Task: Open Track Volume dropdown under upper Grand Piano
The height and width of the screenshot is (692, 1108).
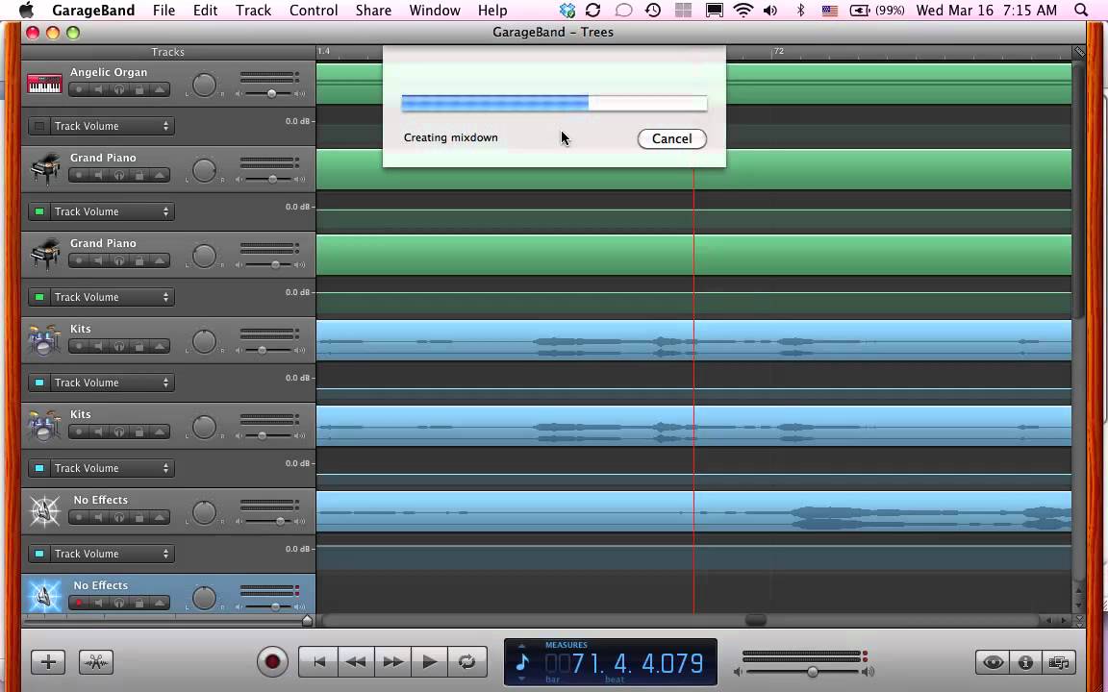Action: [112, 211]
